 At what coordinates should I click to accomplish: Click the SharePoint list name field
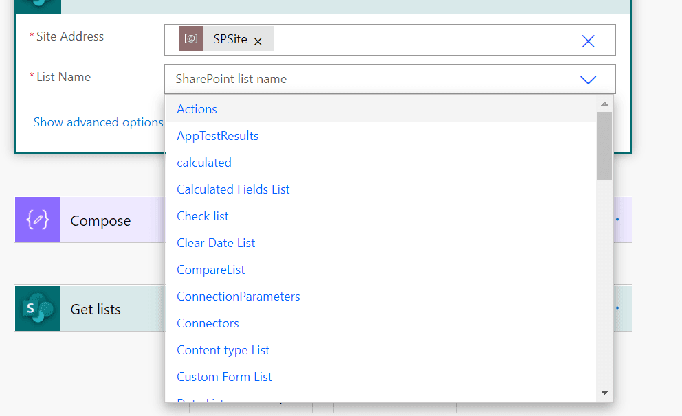tap(390, 79)
